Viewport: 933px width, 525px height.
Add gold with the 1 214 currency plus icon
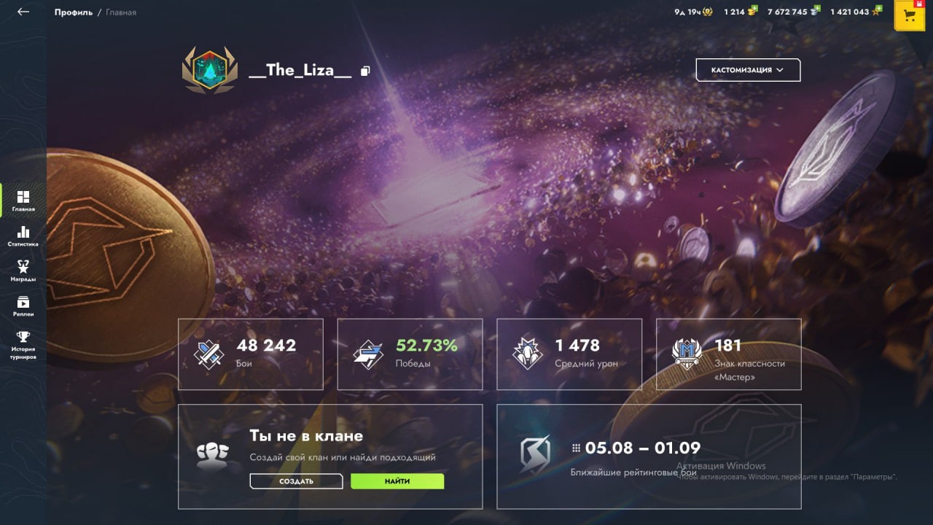754,10
